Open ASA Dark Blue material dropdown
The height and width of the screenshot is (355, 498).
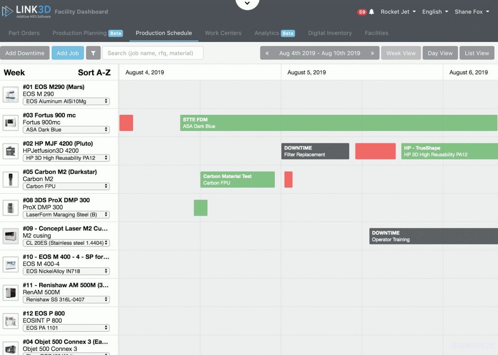coord(66,130)
